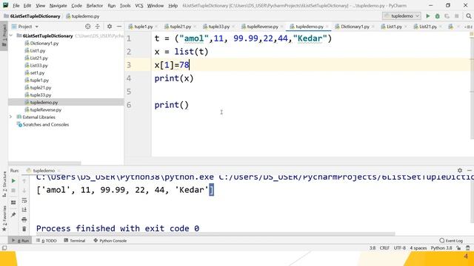Select Scratches and Consoles node
This screenshot has height=266, width=474.
[x=46, y=125]
